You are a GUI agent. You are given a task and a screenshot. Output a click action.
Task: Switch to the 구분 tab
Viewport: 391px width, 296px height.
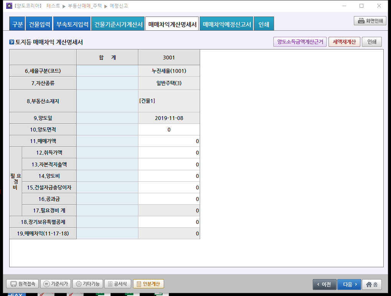(18, 24)
